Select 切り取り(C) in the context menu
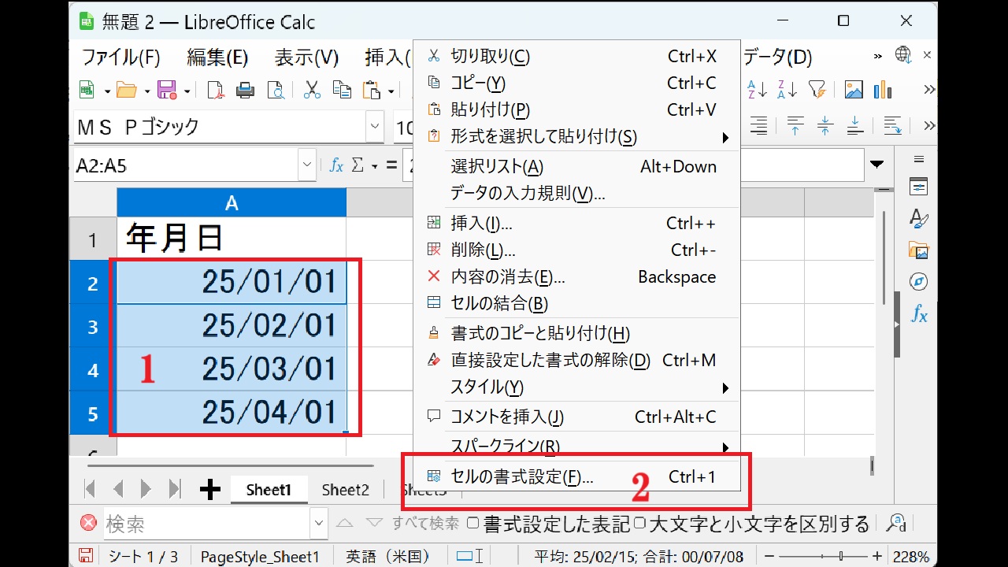 pyautogui.click(x=576, y=56)
